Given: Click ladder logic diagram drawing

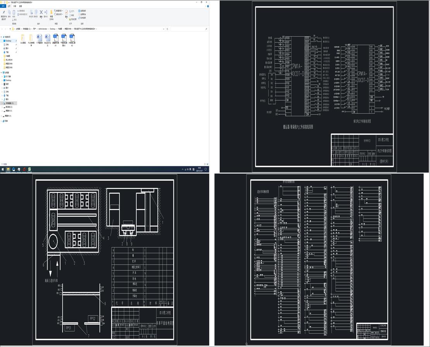Looking at the screenshot, I should click(x=320, y=260).
